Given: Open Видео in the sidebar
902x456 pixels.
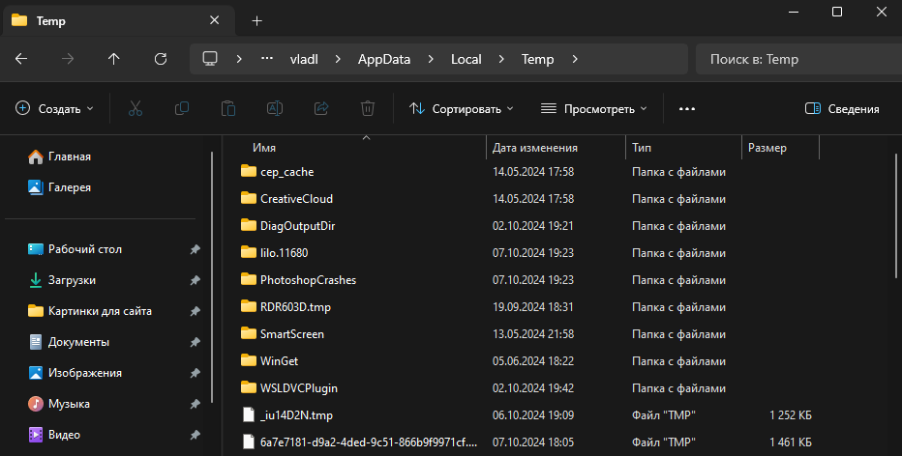Looking at the screenshot, I should coord(54,436).
